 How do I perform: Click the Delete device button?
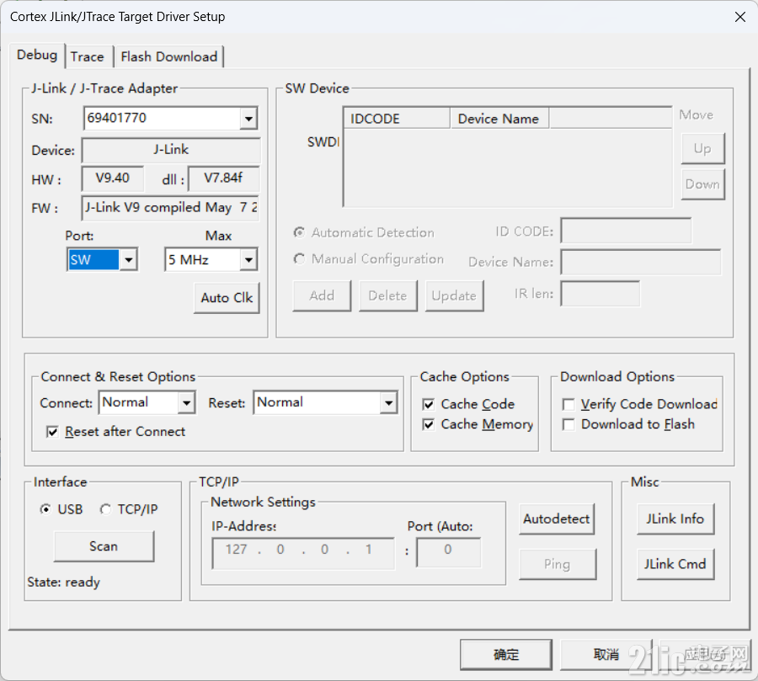tap(387, 295)
